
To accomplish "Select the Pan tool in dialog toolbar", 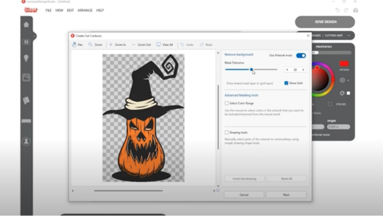I will click(77, 45).
